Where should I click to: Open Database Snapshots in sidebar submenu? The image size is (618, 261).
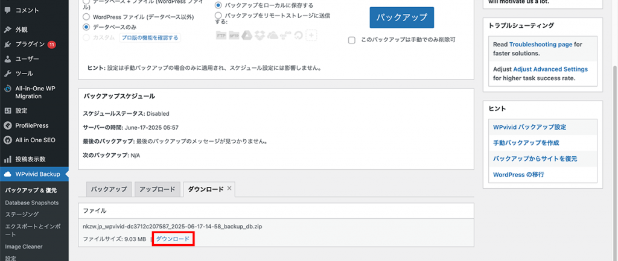tap(32, 203)
